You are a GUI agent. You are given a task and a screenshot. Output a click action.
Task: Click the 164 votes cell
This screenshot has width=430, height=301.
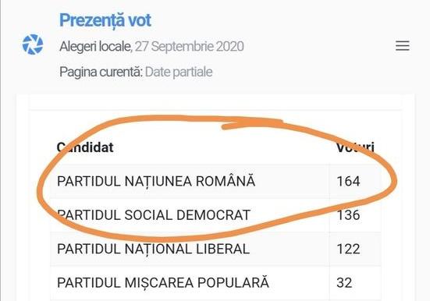click(x=348, y=181)
